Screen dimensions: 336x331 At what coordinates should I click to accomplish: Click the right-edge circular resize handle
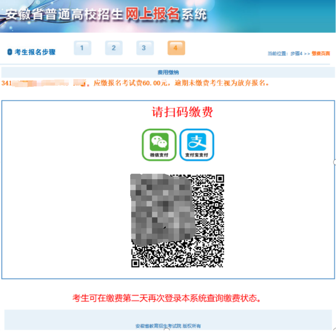[335, 162]
